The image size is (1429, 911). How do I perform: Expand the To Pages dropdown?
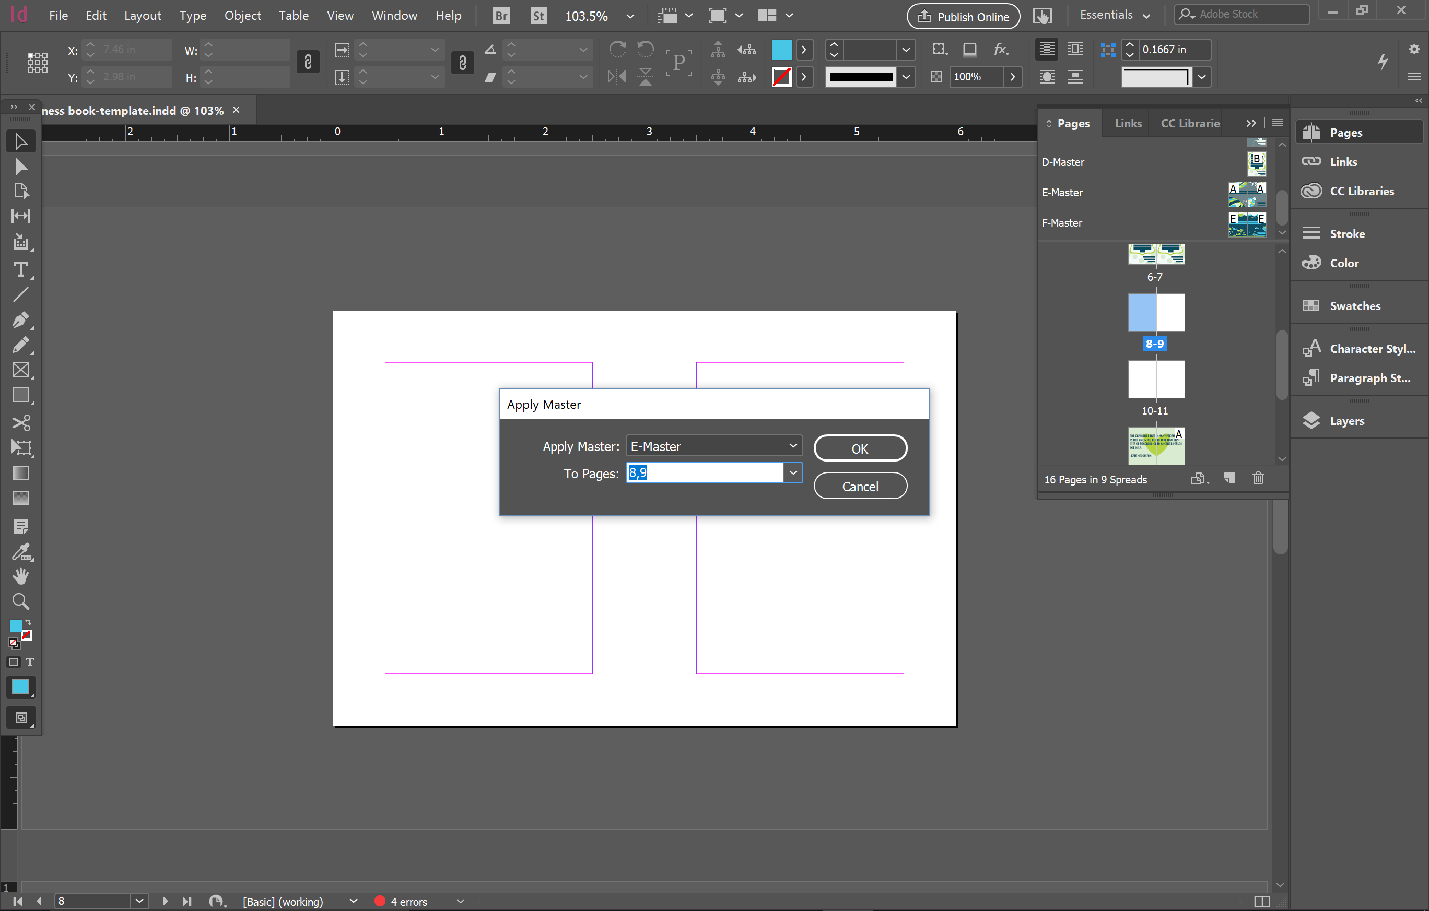click(x=793, y=472)
